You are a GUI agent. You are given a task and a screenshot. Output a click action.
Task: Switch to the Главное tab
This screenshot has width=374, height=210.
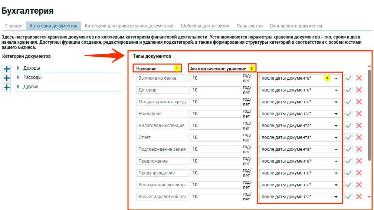(x=14, y=26)
